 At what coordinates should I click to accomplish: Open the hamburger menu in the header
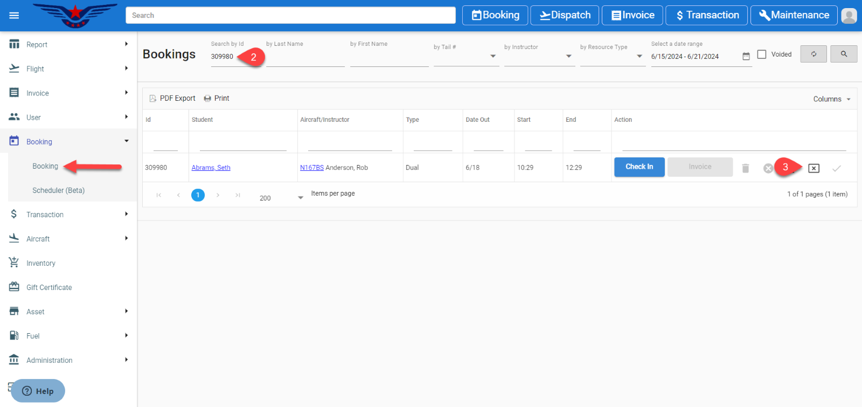pyautogui.click(x=14, y=15)
